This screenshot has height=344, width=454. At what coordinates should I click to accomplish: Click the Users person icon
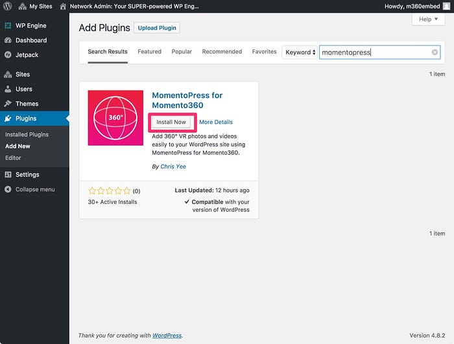point(8,89)
